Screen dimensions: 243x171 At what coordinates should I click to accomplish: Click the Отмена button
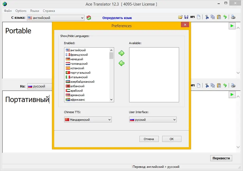[149, 139]
